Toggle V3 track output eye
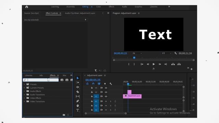 [106, 88]
